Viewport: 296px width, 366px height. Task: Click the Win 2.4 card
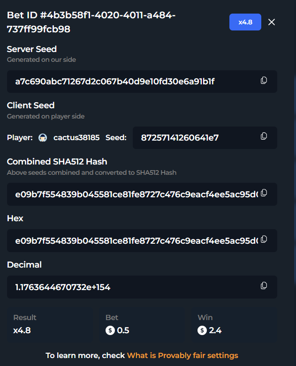coord(235,324)
